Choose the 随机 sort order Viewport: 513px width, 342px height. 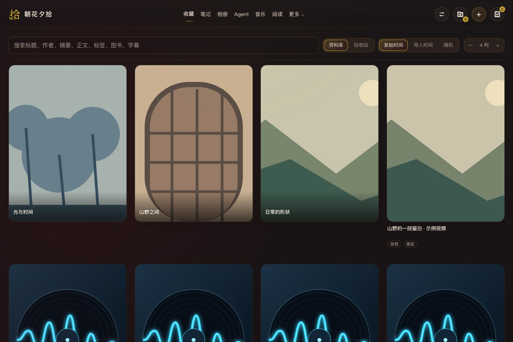click(448, 45)
